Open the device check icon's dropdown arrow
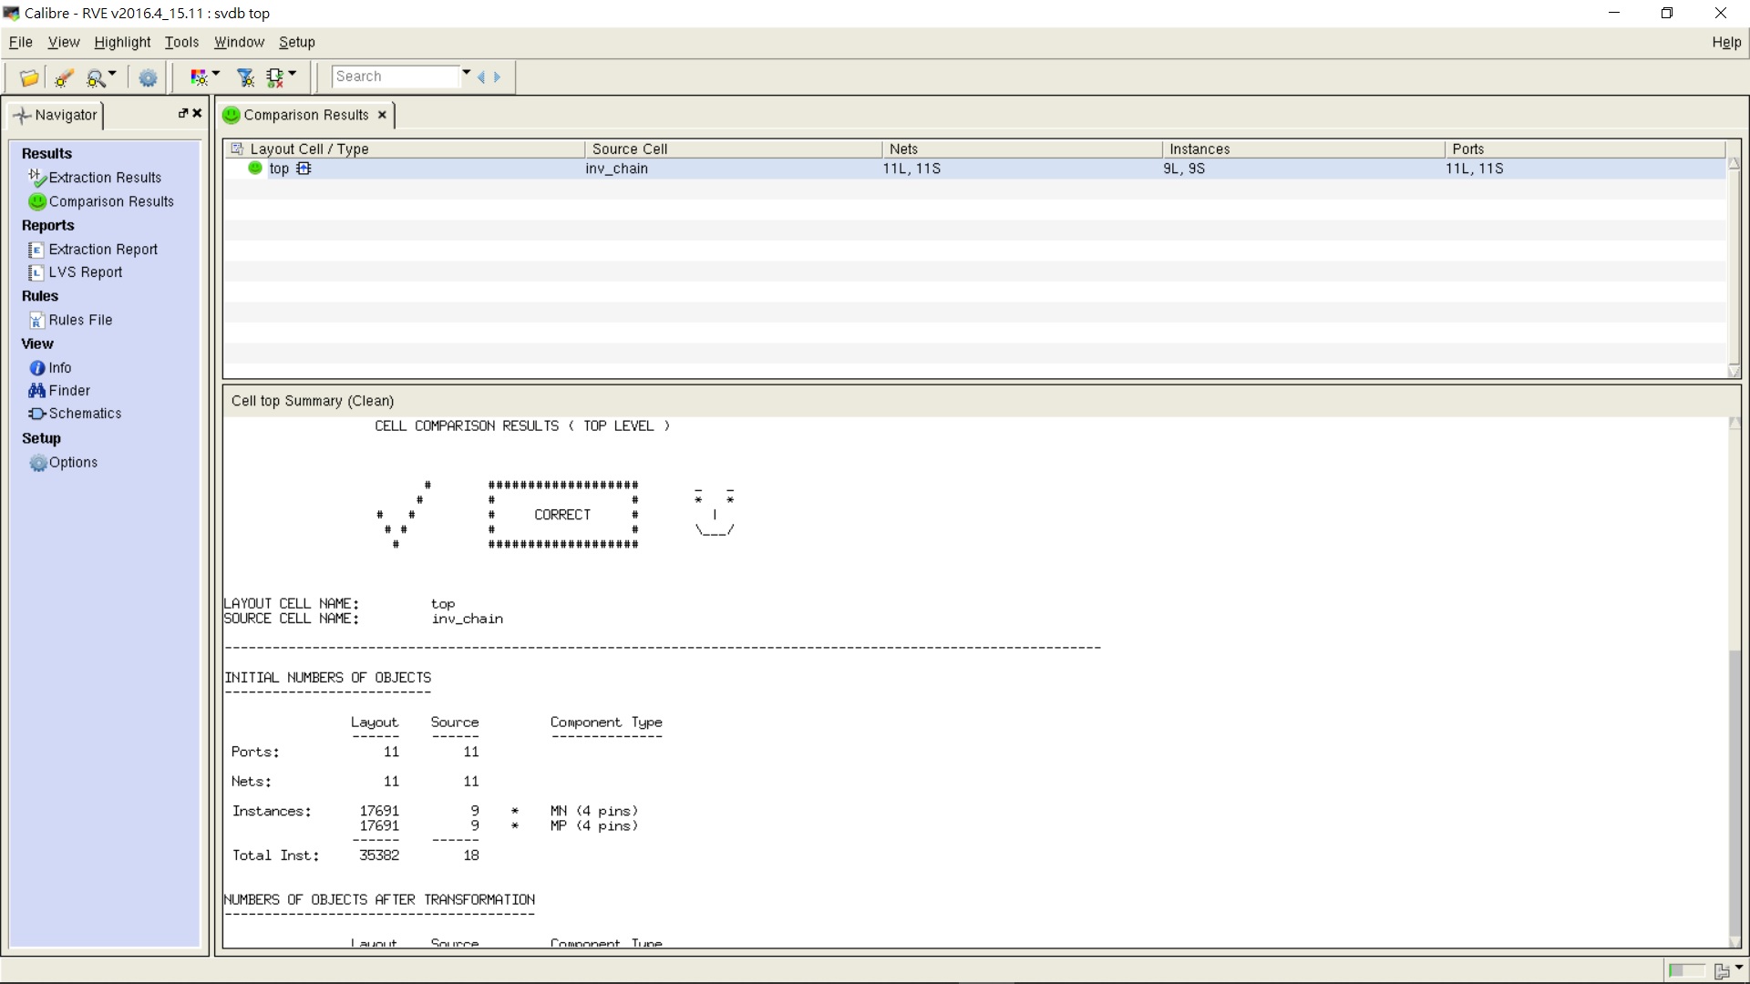The height and width of the screenshot is (984, 1750). pyautogui.click(x=292, y=74)
